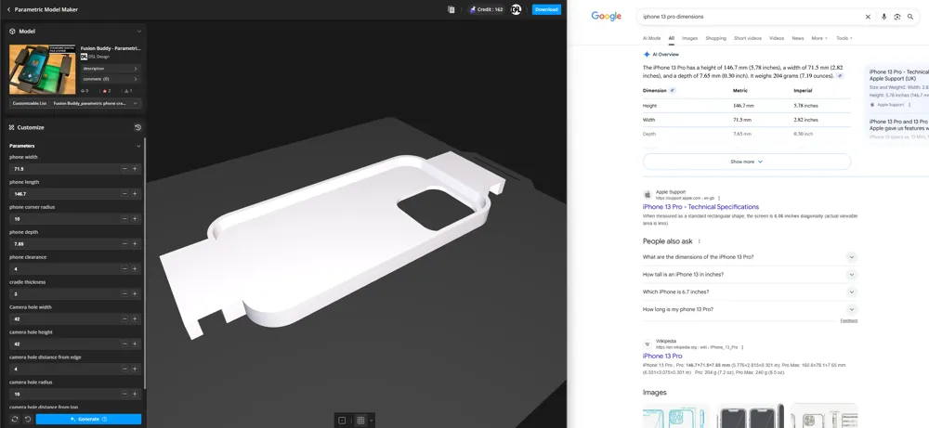Switch to Short videos tab
This screenshot has width=929, height=428.
748,38
